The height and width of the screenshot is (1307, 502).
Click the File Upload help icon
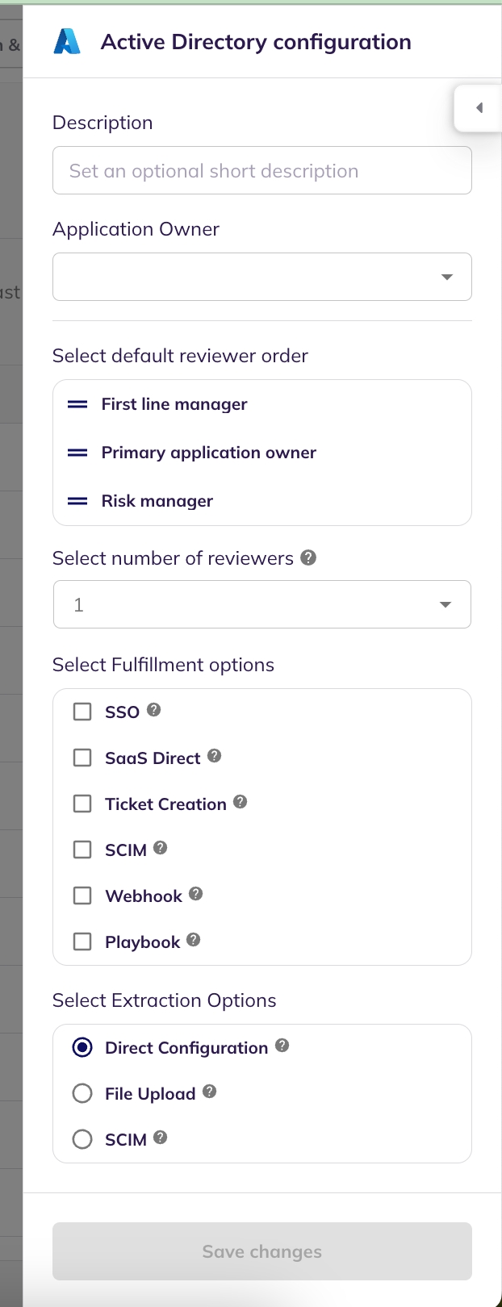pos(210,1092)
